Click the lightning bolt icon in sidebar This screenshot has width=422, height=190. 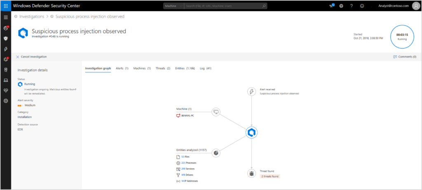pyautogui.click(x=6, y=49)
